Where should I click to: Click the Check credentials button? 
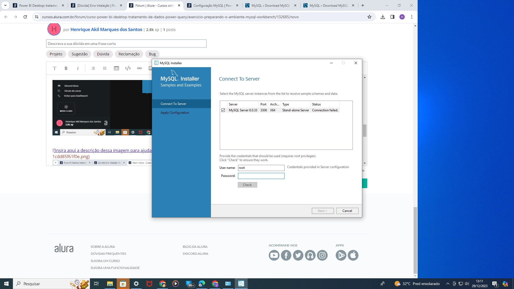click(247, 185)
